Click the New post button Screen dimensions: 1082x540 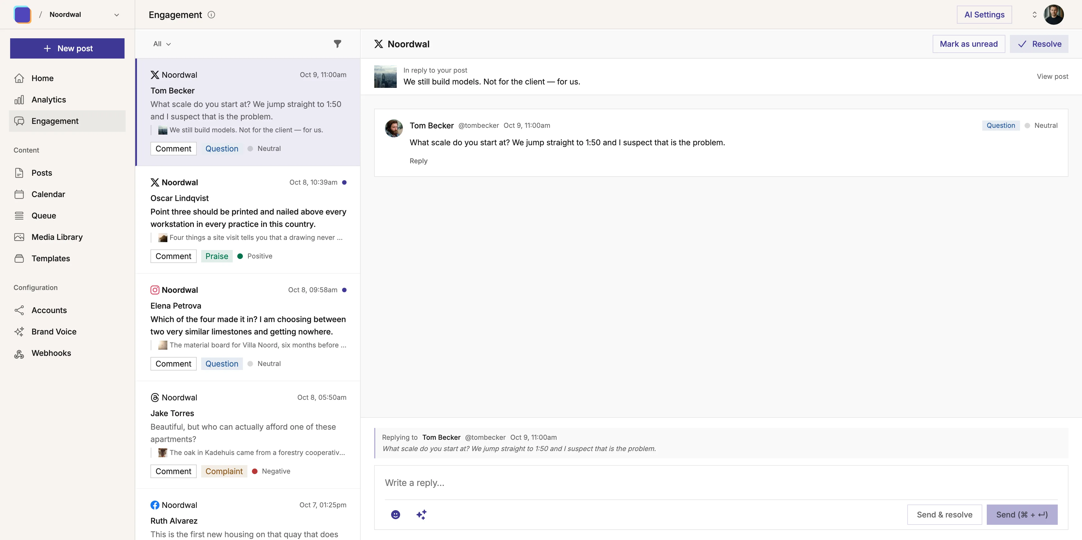67,48
